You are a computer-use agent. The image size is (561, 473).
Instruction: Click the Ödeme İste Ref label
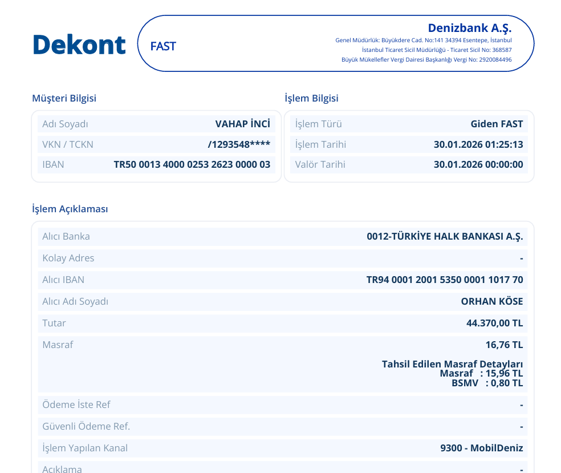click(76, 405)
